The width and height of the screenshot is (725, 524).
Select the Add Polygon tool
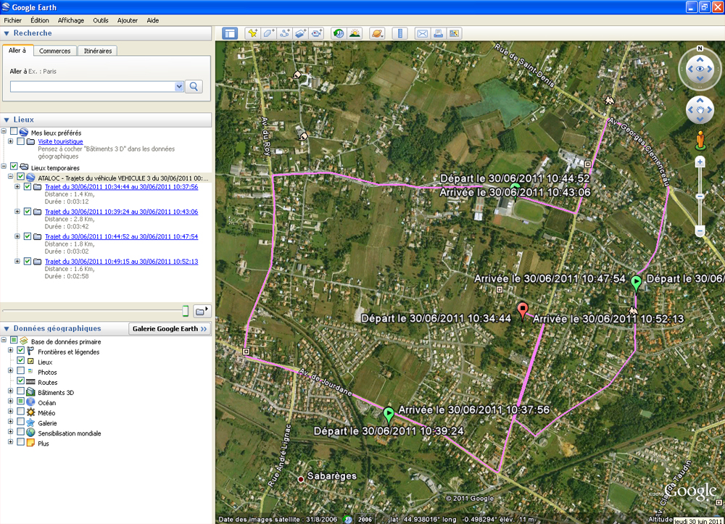[269, 33]
